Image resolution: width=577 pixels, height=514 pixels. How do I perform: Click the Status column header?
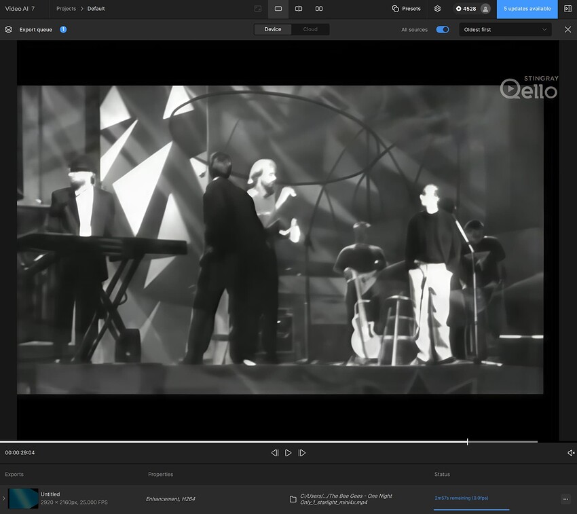(x=442, y=474)
